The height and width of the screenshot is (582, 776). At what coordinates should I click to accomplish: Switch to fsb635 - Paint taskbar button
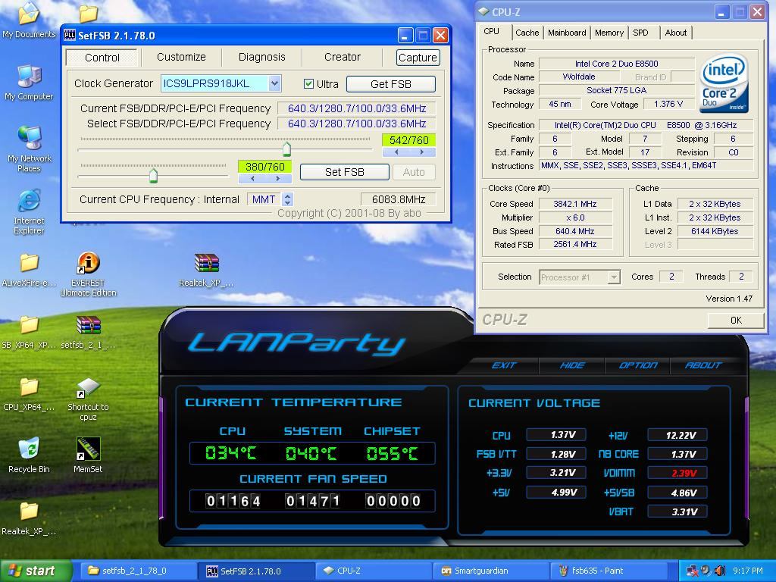point(609,571)
